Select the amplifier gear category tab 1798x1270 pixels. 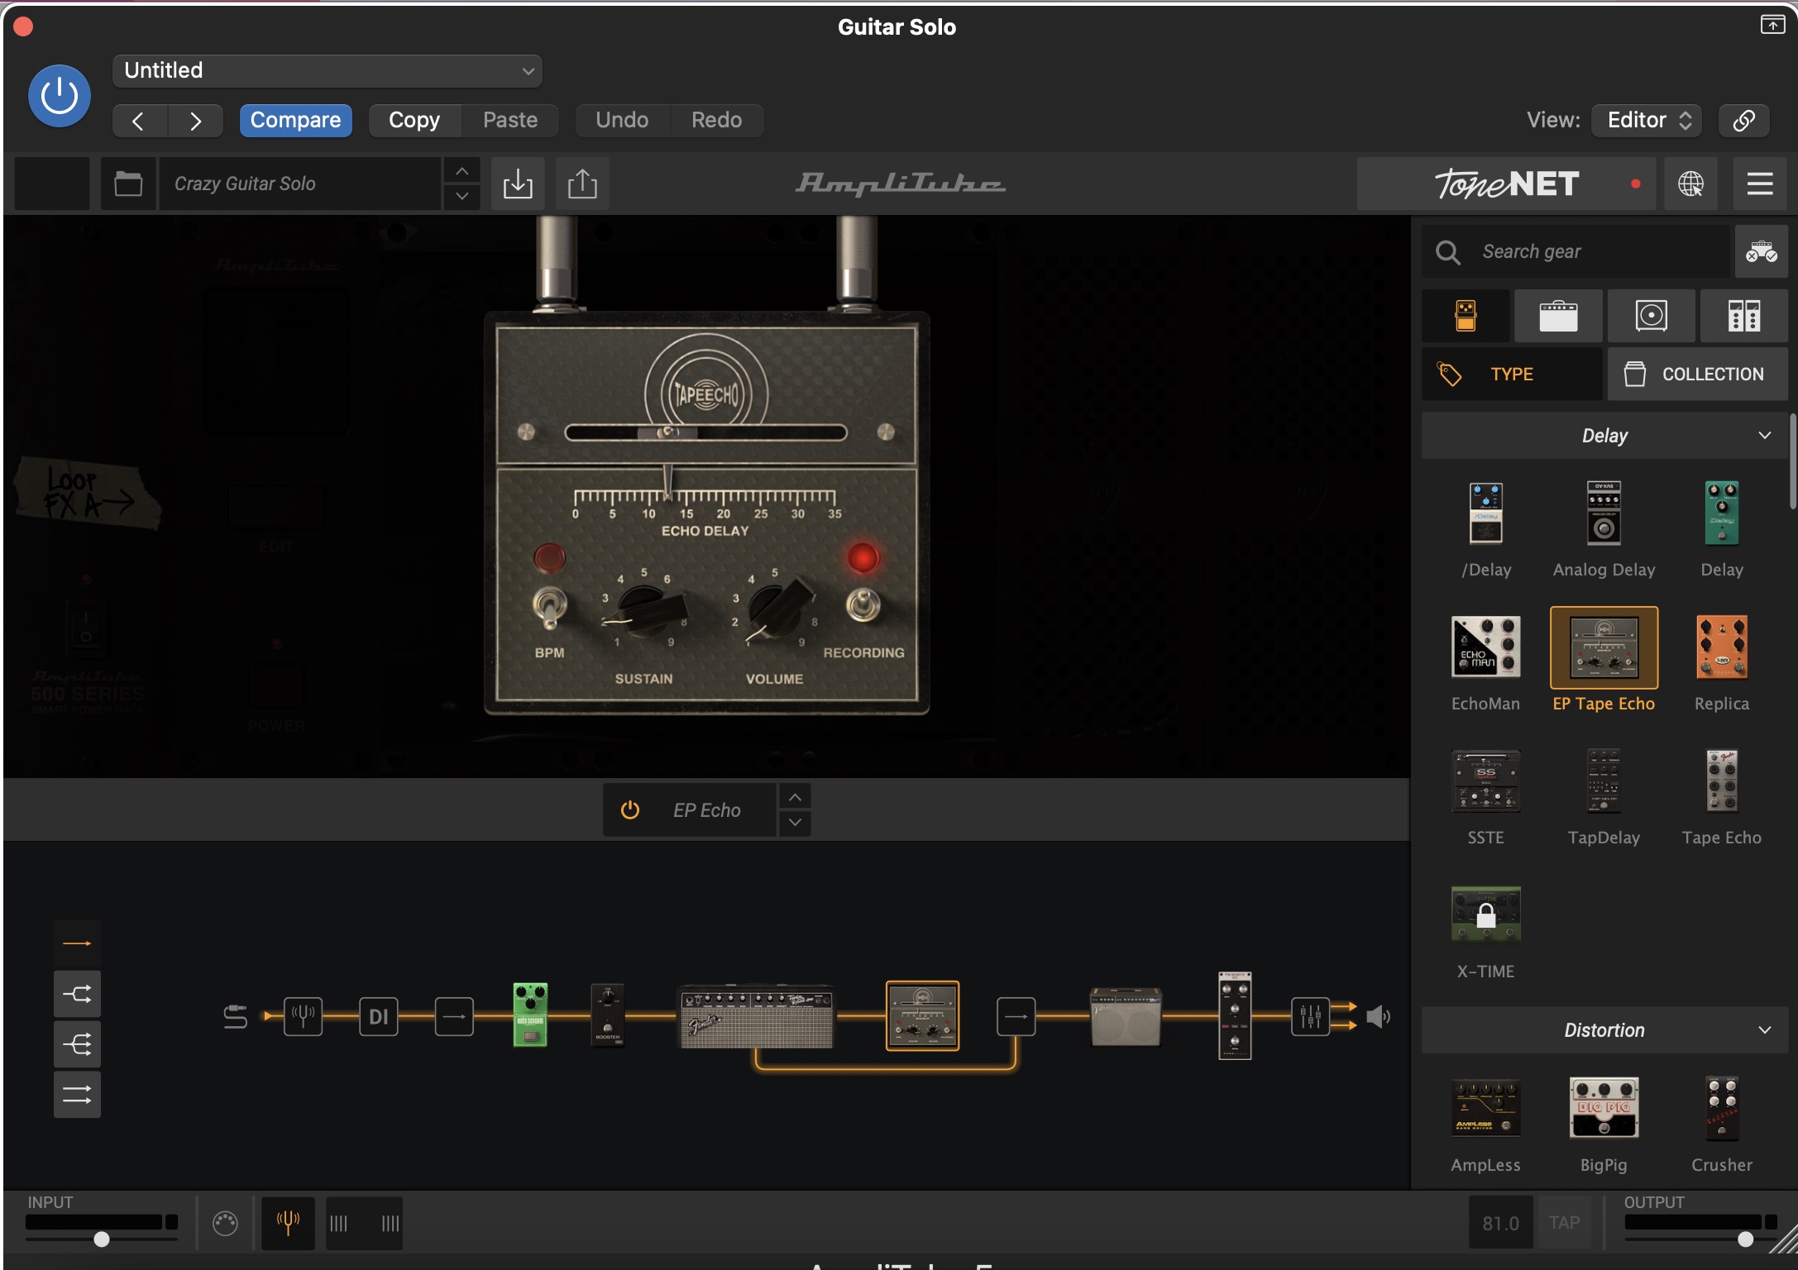click(1558, 316)
